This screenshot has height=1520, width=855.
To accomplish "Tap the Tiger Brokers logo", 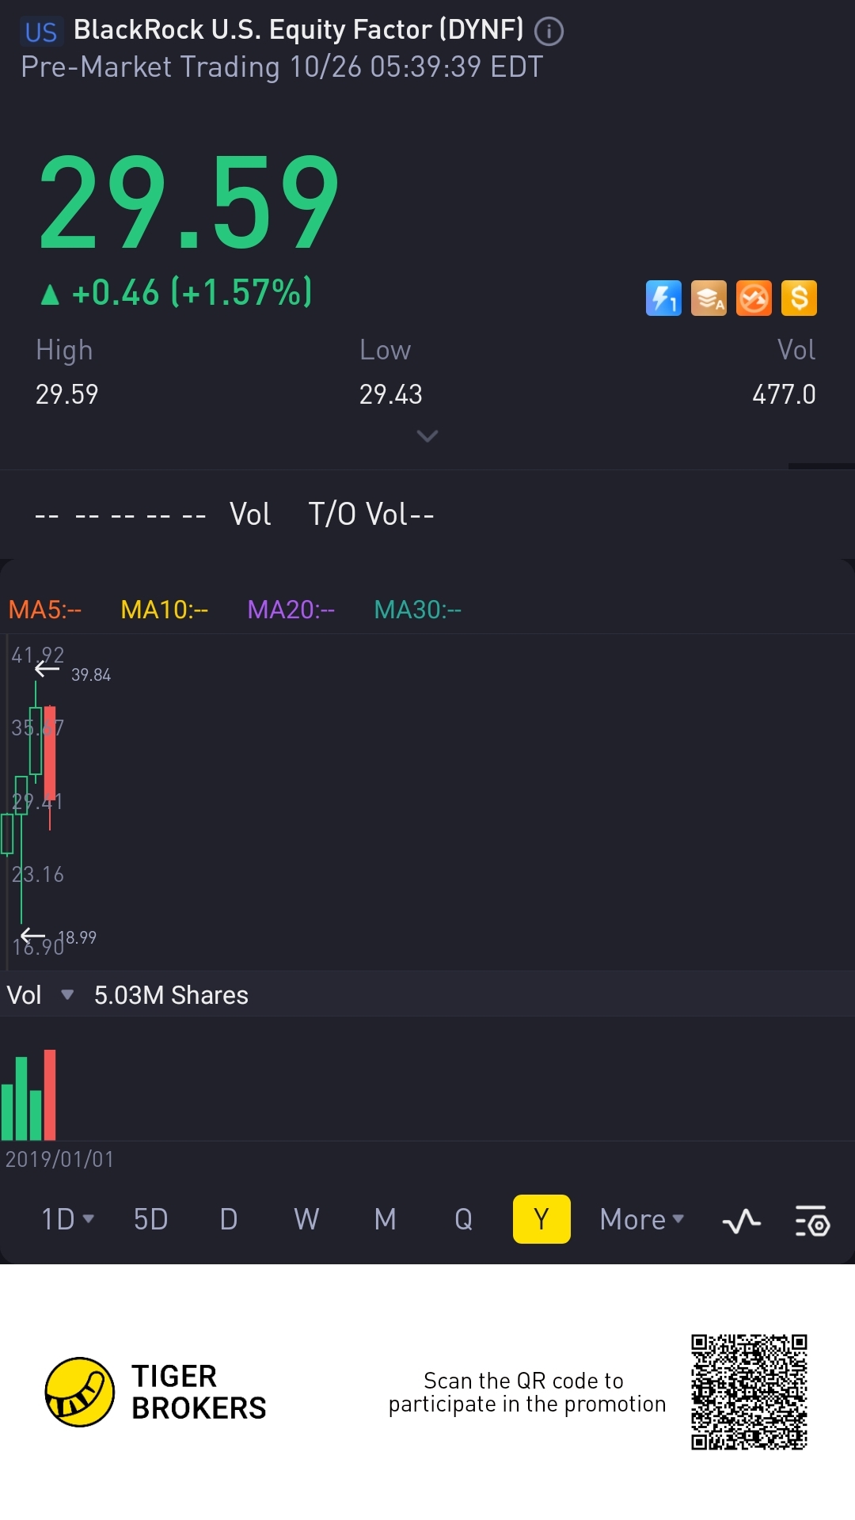I will coord(80,1392).
